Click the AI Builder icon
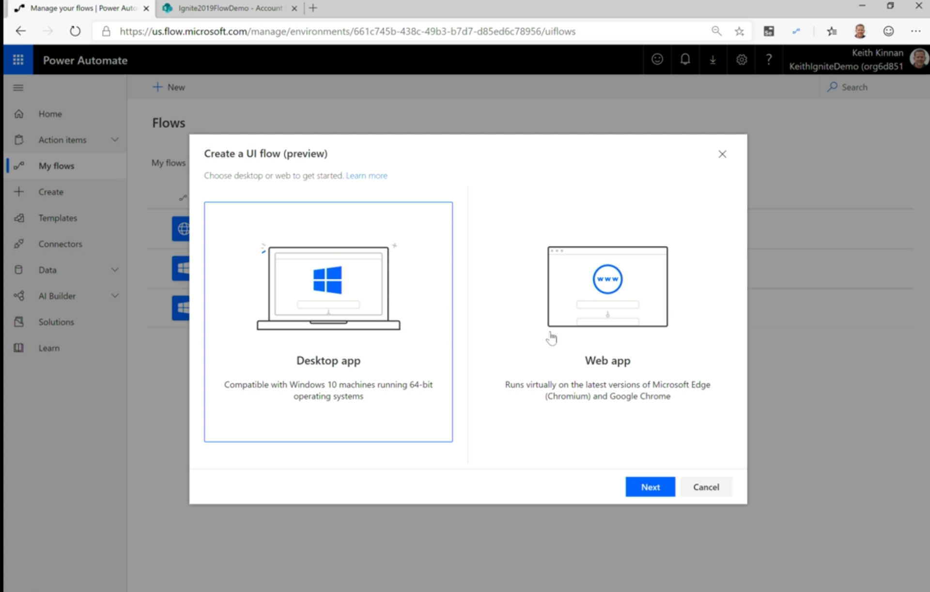The width and height of the screenshot is (930, 592). [x=19, y=296]
